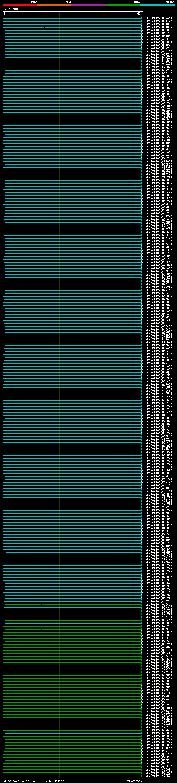Open hit UniRef100_Q8DM94

coord(158,42)
